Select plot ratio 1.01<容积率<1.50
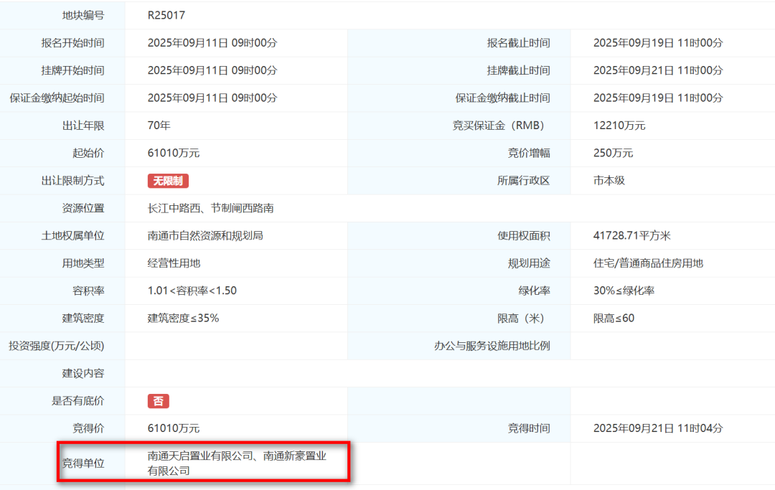 tap(192, 291)
